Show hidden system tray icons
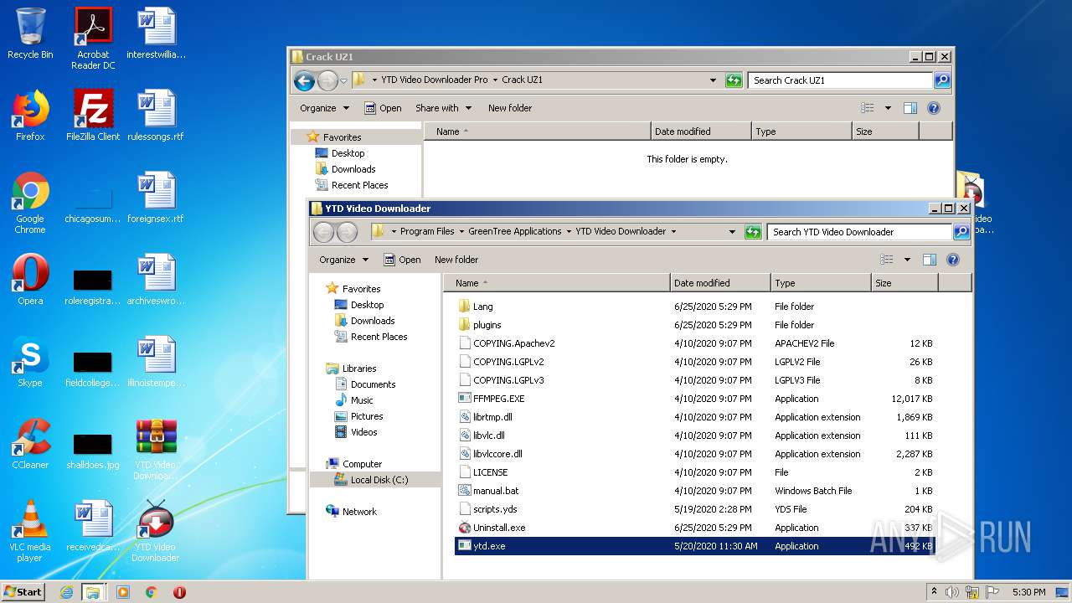 [934, 592]
